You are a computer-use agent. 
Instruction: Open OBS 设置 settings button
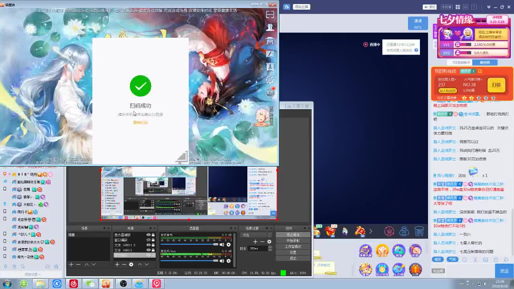(x=293, y=252)
